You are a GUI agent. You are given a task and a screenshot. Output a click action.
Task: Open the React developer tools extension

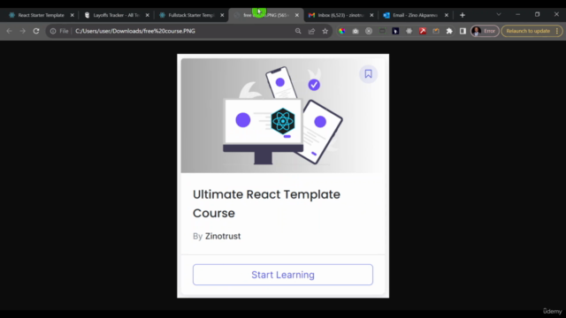coord(409,31)
